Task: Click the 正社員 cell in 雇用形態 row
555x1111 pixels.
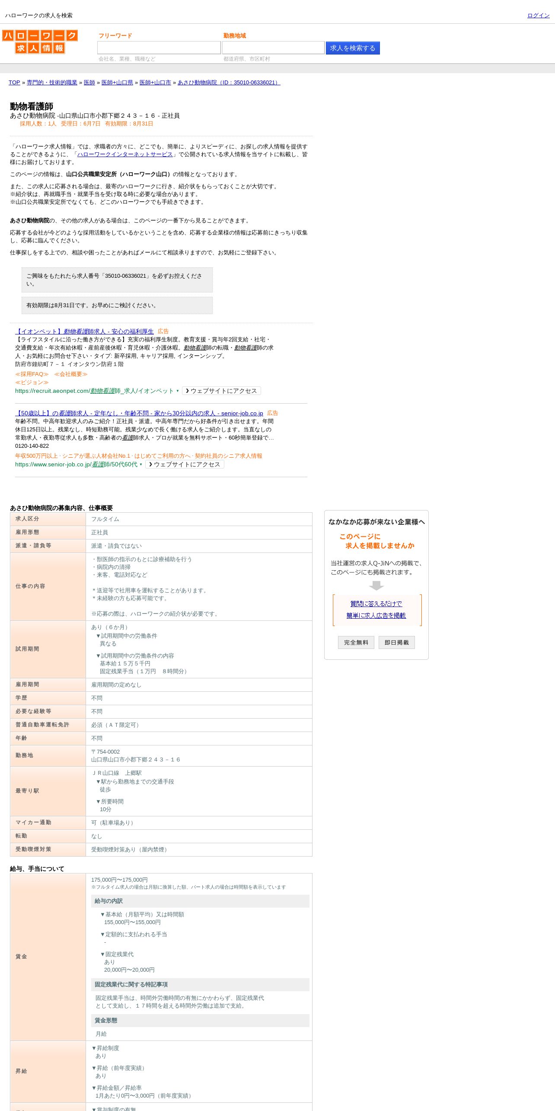Action: 99,533
